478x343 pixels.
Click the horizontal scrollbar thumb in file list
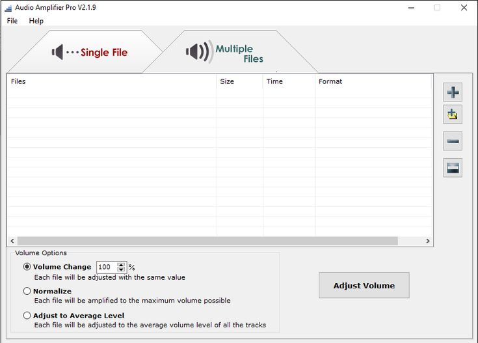(x=207, y=241)
